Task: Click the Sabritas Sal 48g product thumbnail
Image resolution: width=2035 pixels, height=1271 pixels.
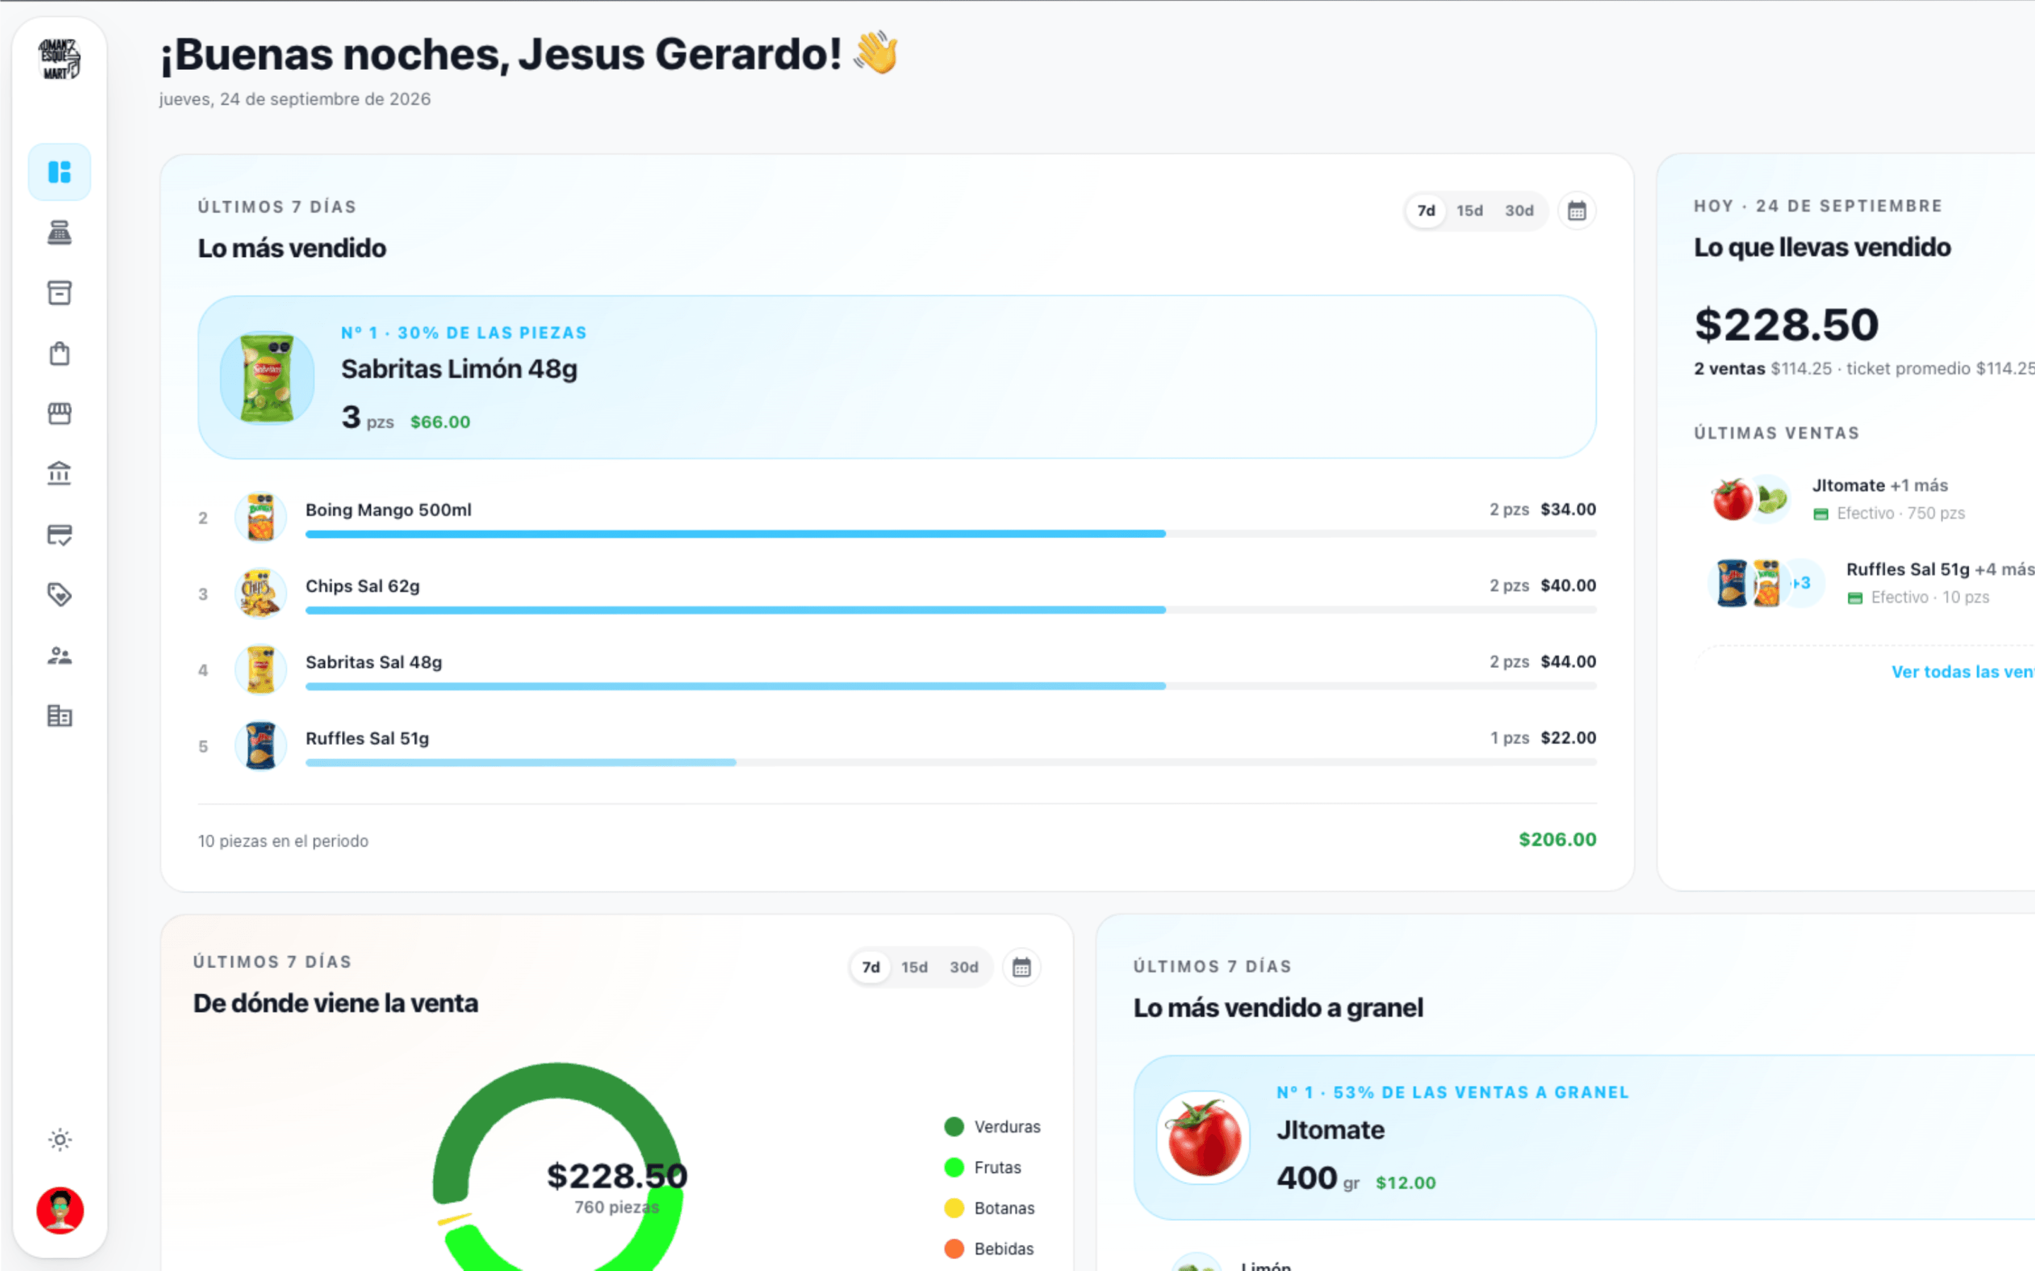Action: coord(261,670)
